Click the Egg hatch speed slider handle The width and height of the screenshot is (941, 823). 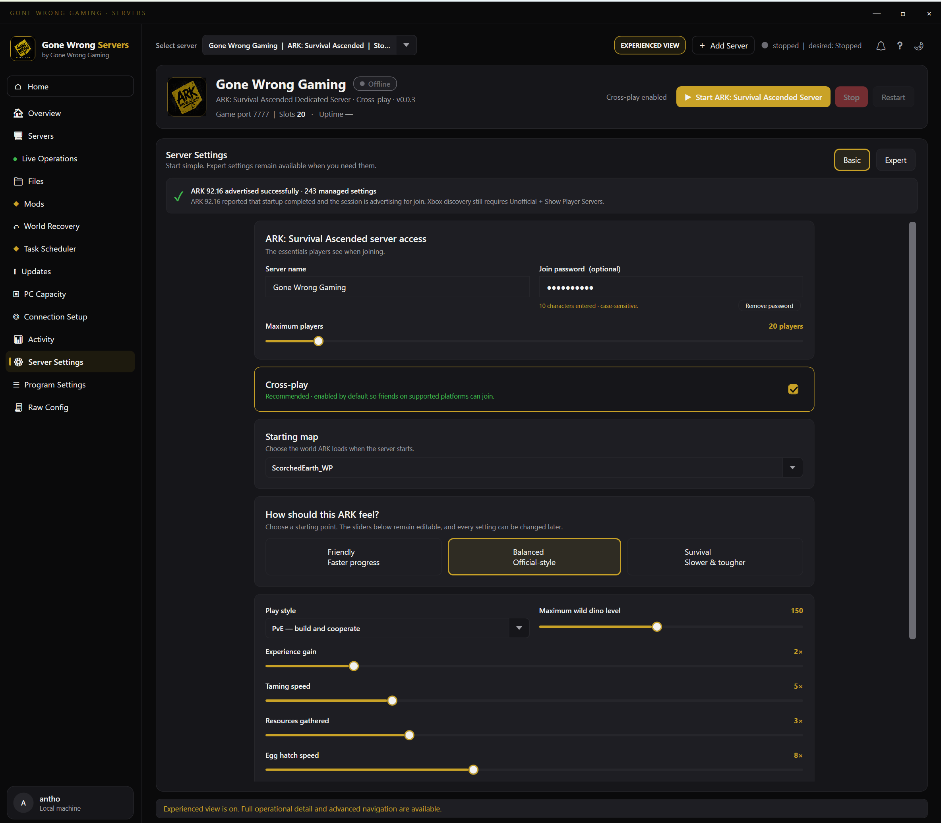tap(473, 770)
